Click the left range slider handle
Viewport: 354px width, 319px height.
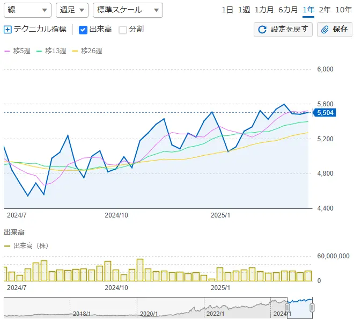(x=287, y=308)
